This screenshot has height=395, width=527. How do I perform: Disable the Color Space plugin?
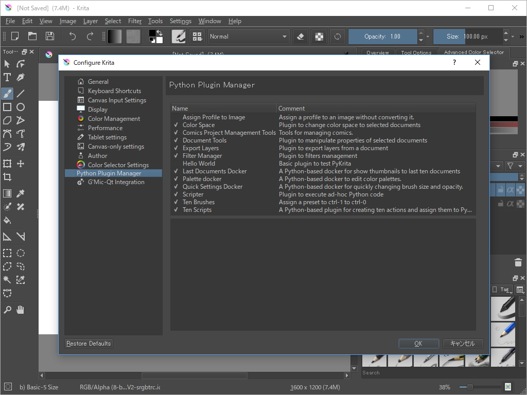pyautogui.click(x=176, y=125)
